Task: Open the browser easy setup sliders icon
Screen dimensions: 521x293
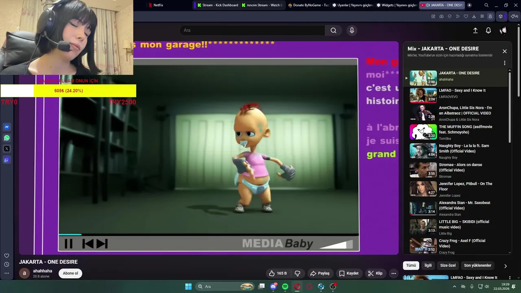Action: point(482,16)
